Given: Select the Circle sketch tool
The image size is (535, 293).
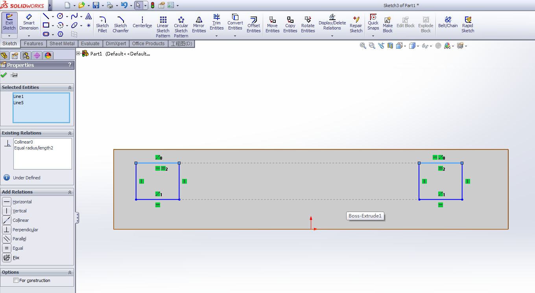Looking at the screenshot, I should click(x=60, y=16).
